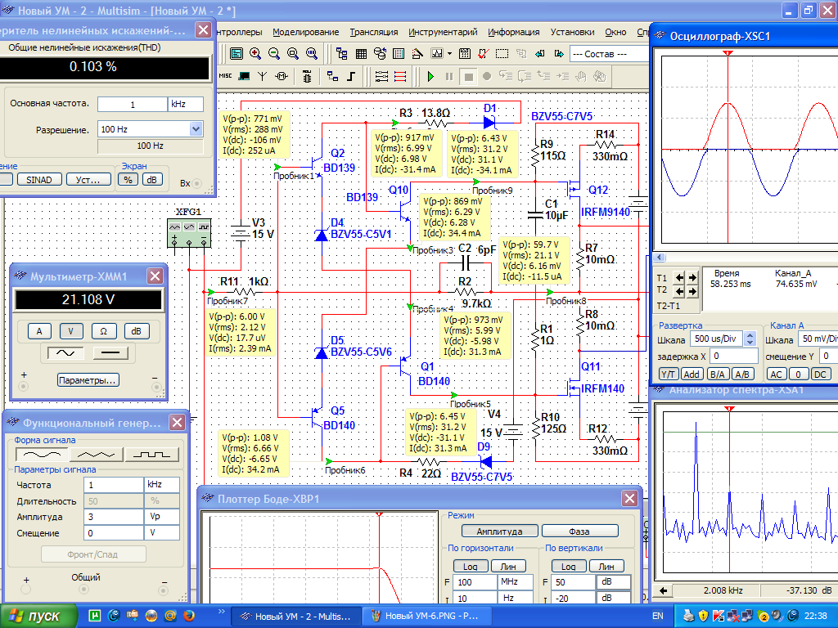Select ohmmeter mode Ω in multimeter
The image size is (838, 628).
click(x=103, y=331)
